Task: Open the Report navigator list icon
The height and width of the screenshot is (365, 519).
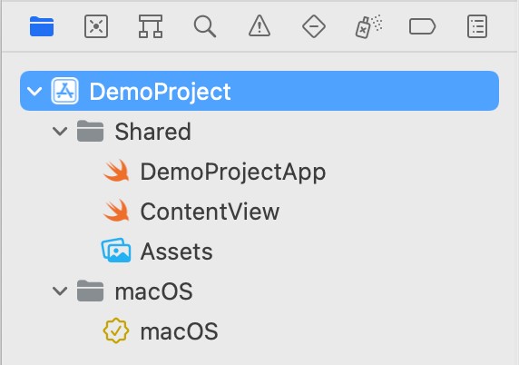Action: pos(477,26)
